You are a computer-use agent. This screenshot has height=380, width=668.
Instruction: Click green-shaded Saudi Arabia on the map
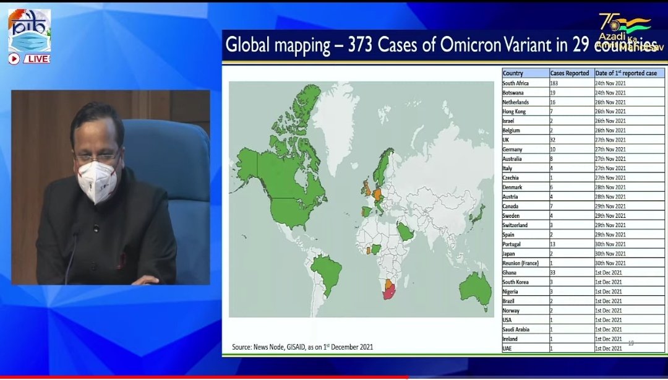(406, 231)
